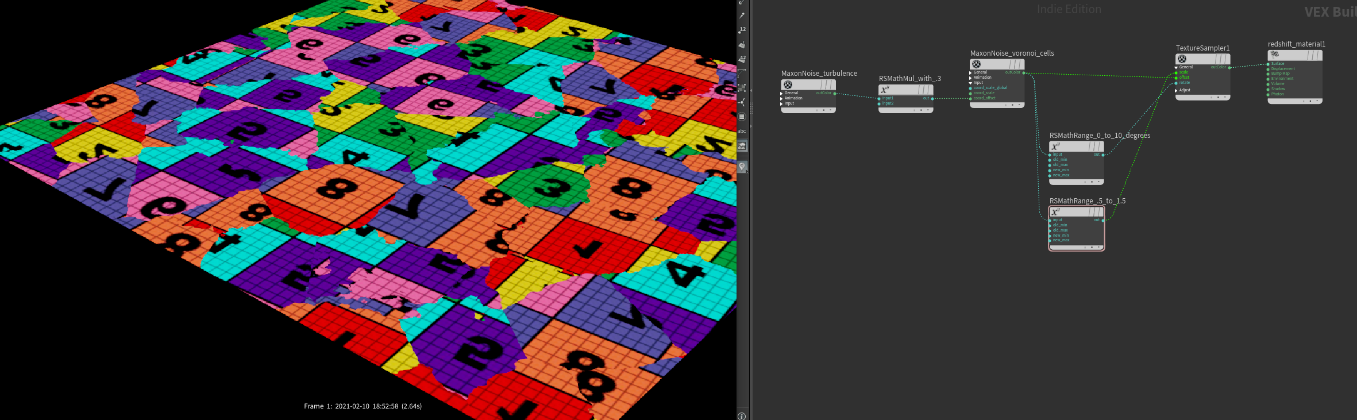
Task: Toggle display primitive numbers icon
Action: pyautogui.click(x=742, y=59)
